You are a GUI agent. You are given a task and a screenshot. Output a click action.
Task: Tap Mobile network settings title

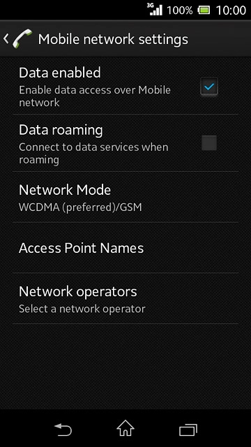(x=113, y=39)
